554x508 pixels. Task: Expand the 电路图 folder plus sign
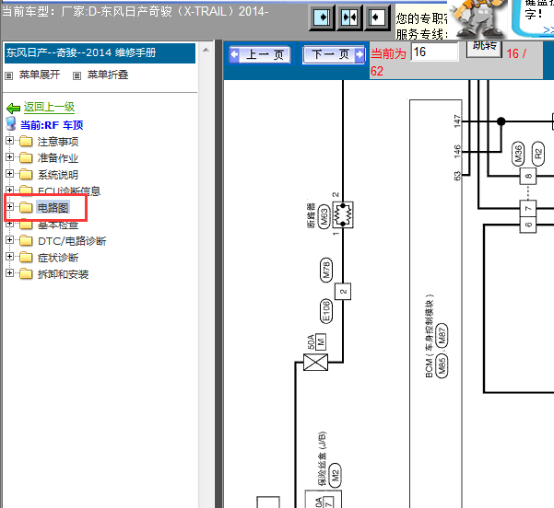(x=10, y=207)
